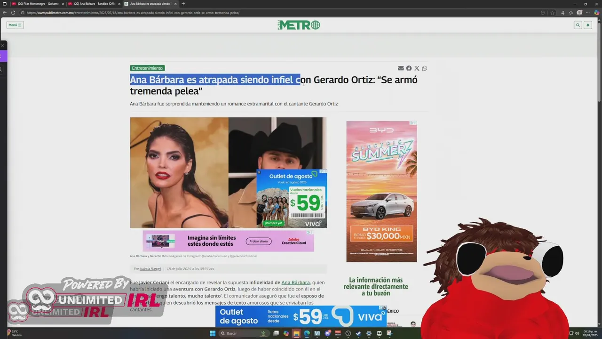This screenshot has height=339, width=602.
Task: Open the taskbar volume icon
Action: tap(578, 333)
